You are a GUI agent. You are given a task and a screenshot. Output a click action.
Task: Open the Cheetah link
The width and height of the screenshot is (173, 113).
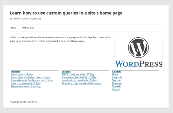tap(116, 86)
